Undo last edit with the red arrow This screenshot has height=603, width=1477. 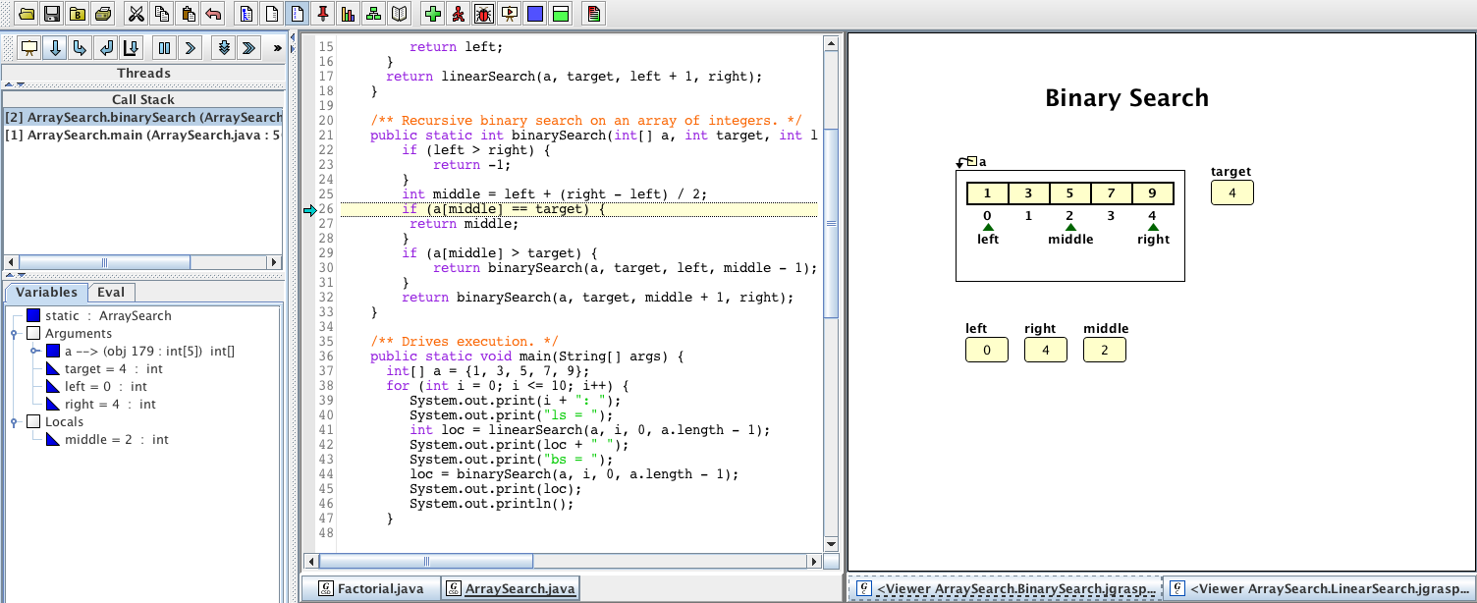tap(213, 14)
